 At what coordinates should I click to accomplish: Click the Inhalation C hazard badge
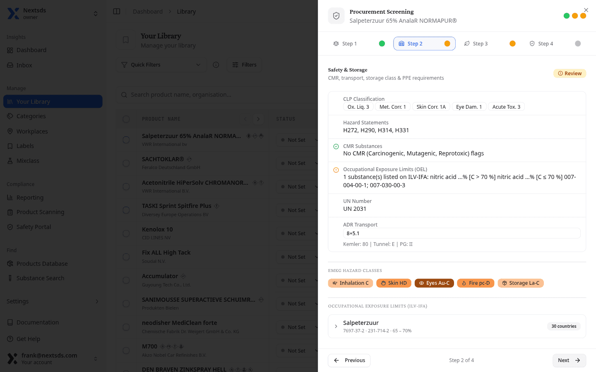(351, 283)
